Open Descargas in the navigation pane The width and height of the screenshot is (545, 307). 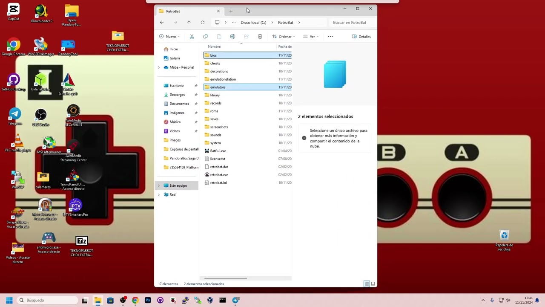click(x=177, y=95)
